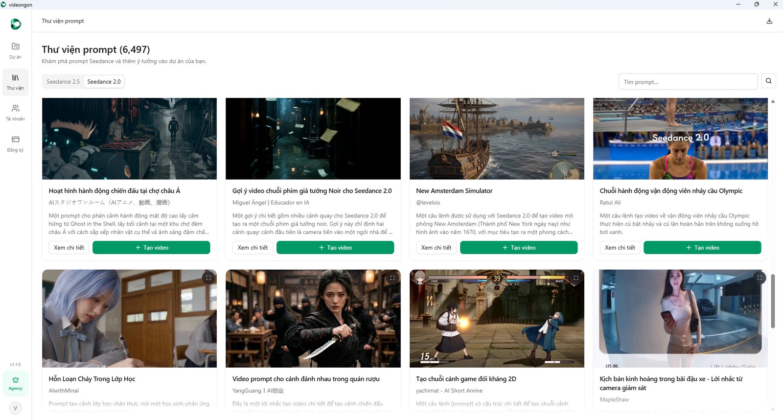Click the search magnifier button
This screenshot has width=783, height=420.
769,81
